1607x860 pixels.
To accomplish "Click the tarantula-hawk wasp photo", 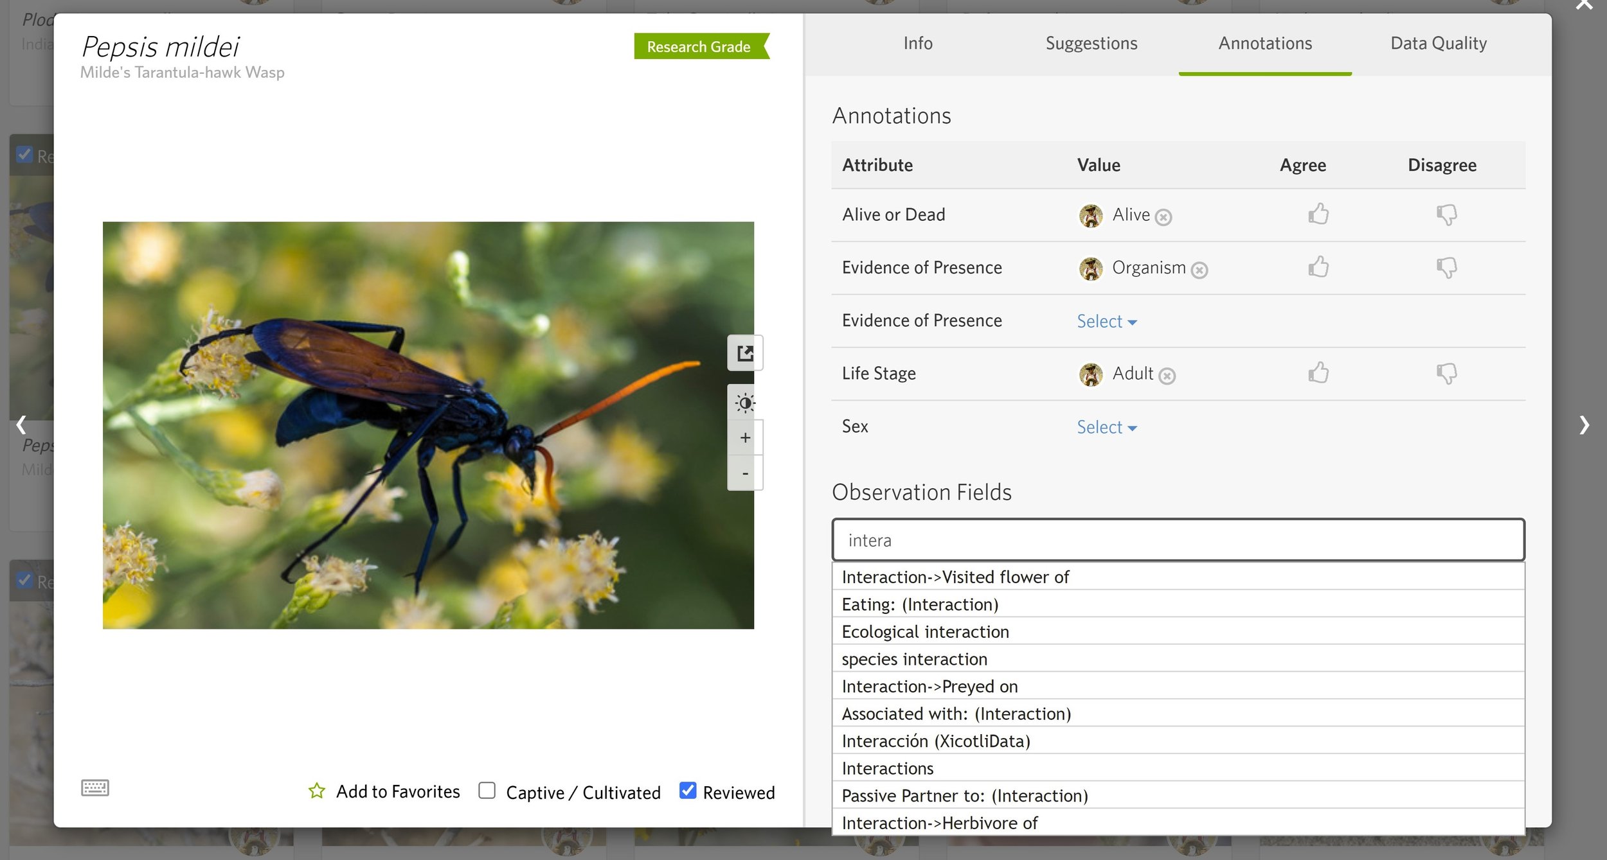I will [428, 425].
